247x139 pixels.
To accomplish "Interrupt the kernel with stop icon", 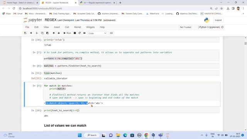I will [75, 33].
